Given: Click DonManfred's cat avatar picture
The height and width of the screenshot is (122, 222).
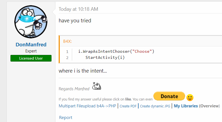Looking at the screenshot, I should click(x=31, y=22).
